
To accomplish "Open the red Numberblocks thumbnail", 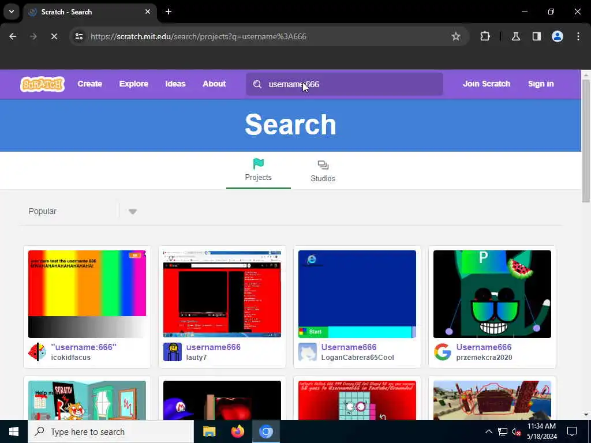I will 357,400.
